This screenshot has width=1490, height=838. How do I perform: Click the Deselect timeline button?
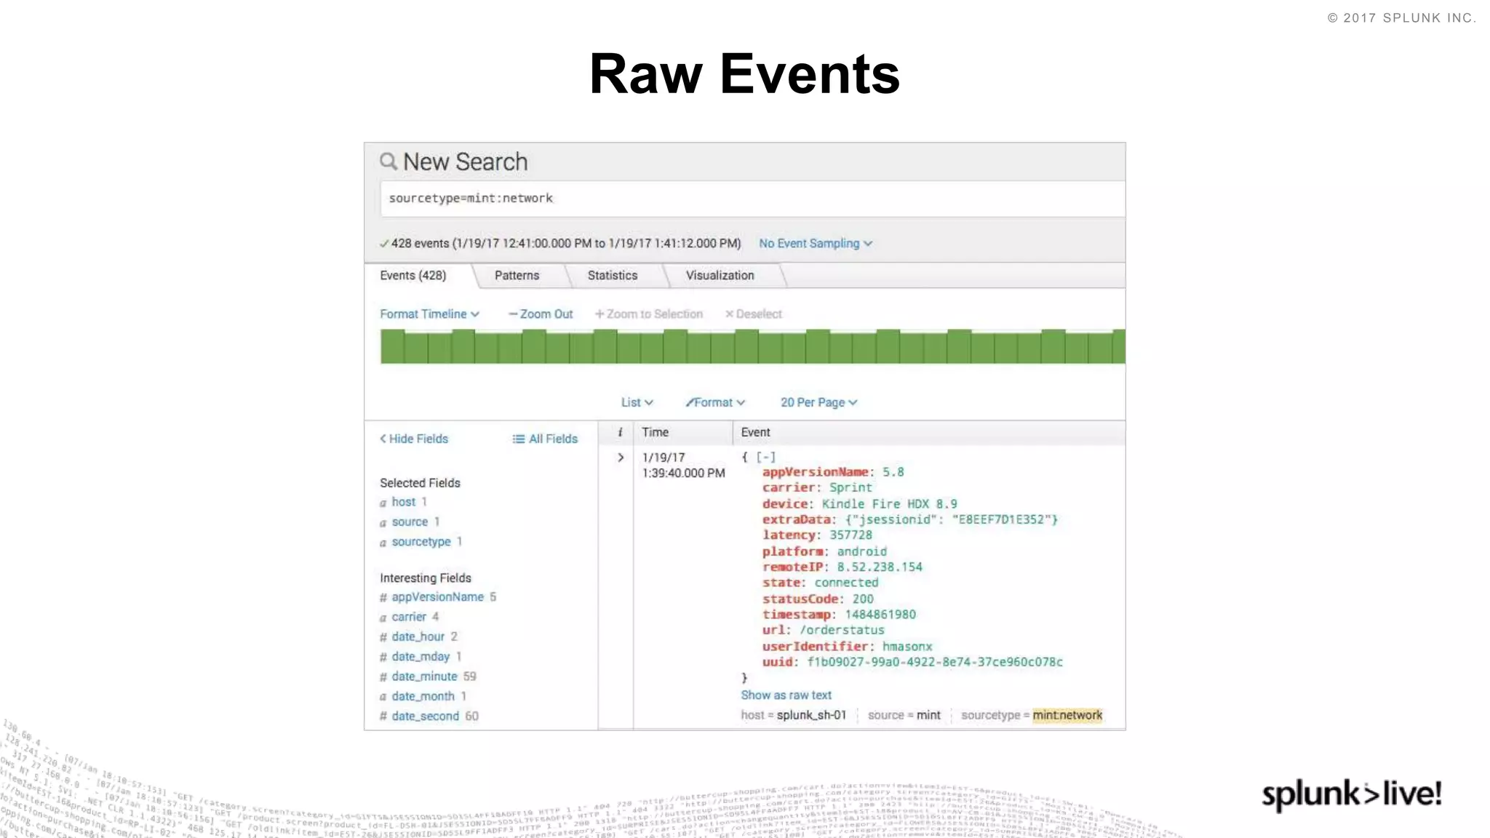[x=753, y=314]
